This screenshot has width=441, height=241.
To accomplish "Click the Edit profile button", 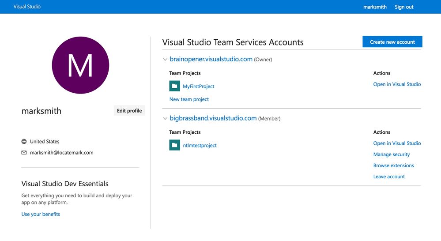I will click(129, 110).
